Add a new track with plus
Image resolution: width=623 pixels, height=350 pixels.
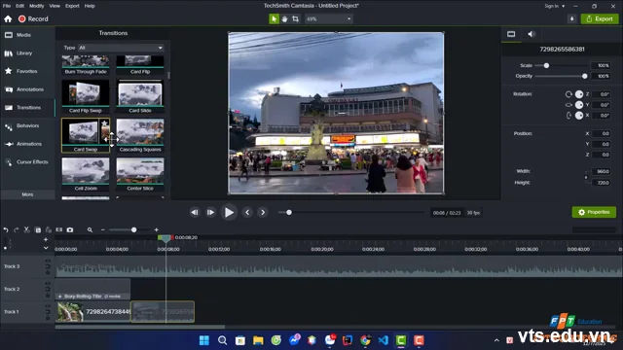point(46,240)
